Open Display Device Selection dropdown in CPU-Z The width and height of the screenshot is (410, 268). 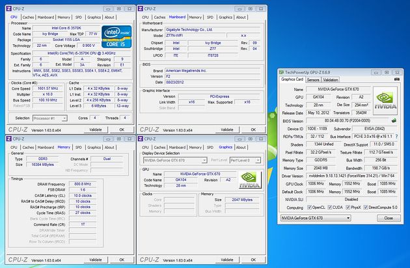click(175, 160)
